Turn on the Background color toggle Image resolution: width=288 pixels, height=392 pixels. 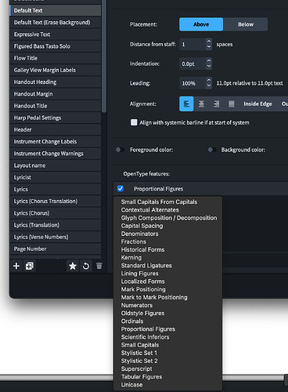pyautogui.click(x=212, y=150)
